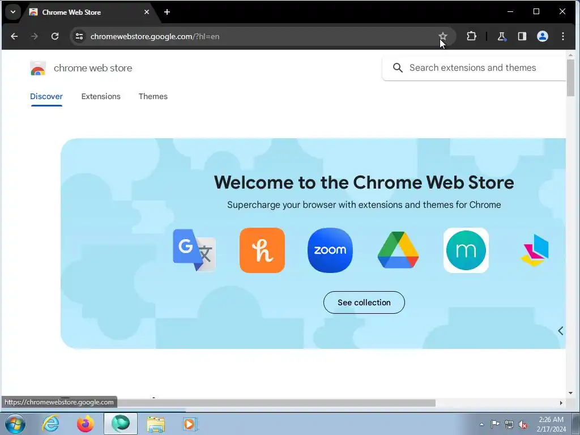Click the address bar URL
580x435 pixels.
coord(155,36)
